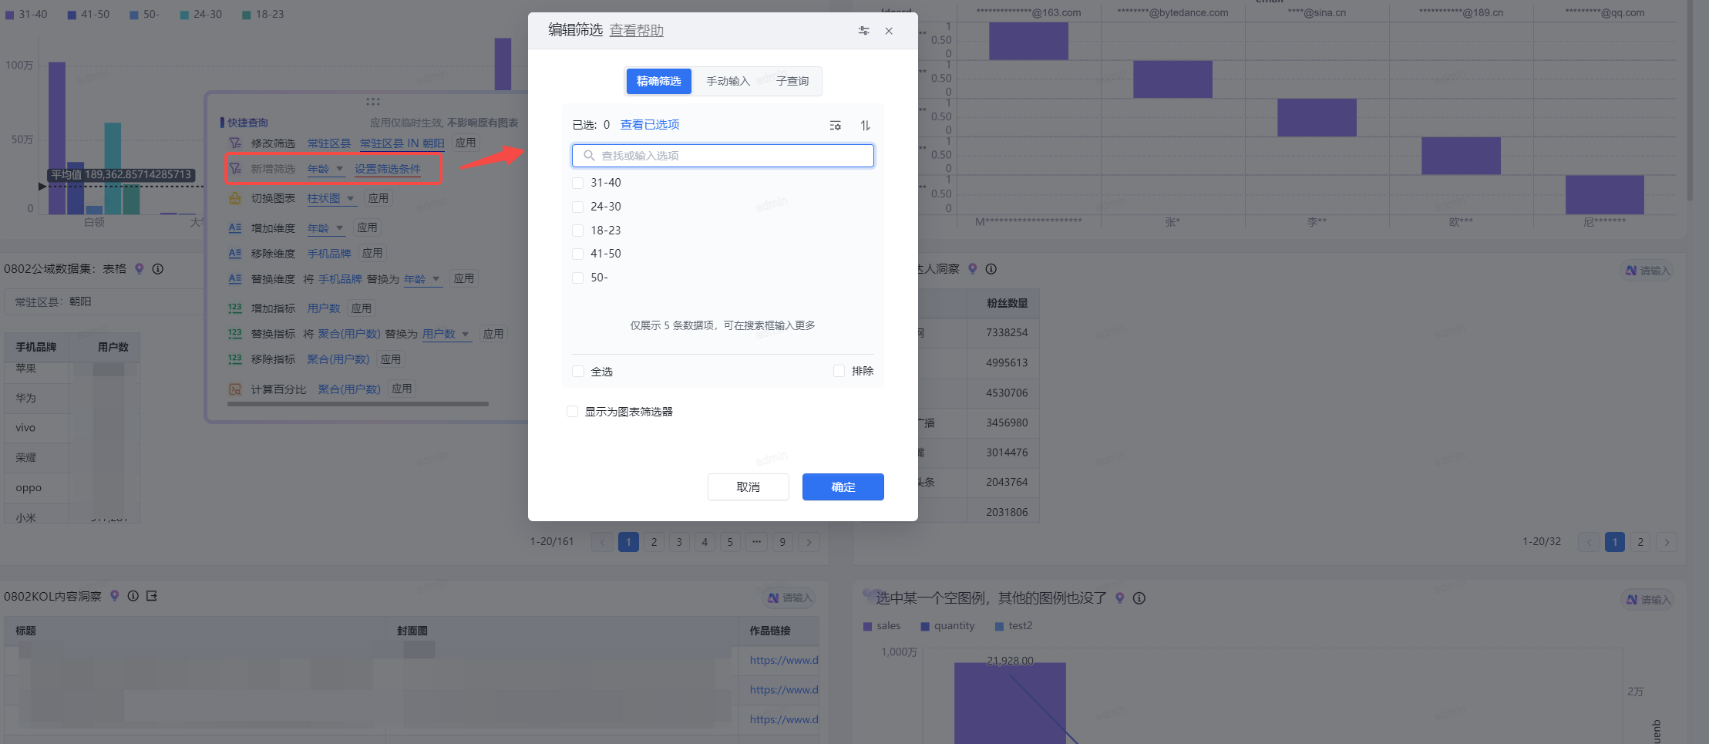Image resolution: width=1709 pixels, height=744 pixels.
Task: Check the 18-23 option
Action: tap(578, 231)
